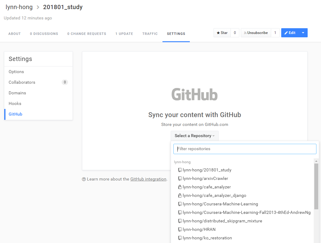The image size is (321, 243).
Task: Open the 0 Change Requests tab
Action: tap(87, 34)
